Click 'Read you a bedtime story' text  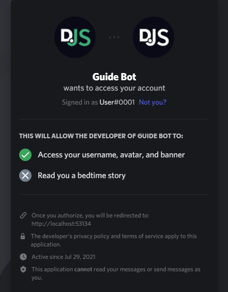pyautogui.click(x=82, y=176)
